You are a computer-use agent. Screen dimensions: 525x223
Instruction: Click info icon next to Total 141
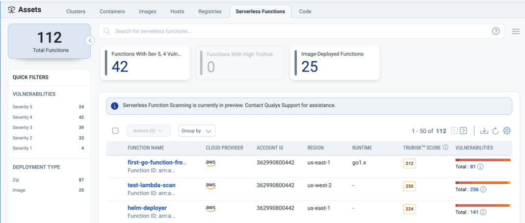click(483, 212)
